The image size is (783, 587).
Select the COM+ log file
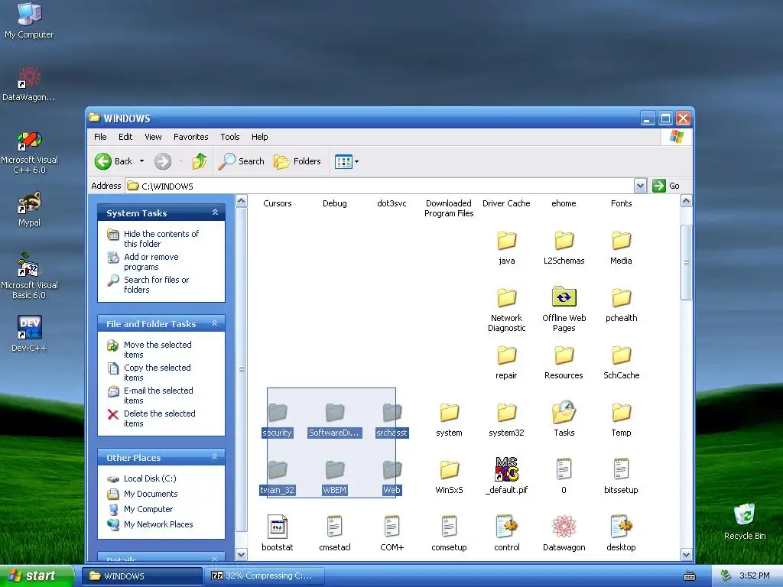click(x=392, y=527)
